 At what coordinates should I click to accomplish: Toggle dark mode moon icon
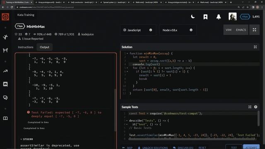click(x=193, y=17)
